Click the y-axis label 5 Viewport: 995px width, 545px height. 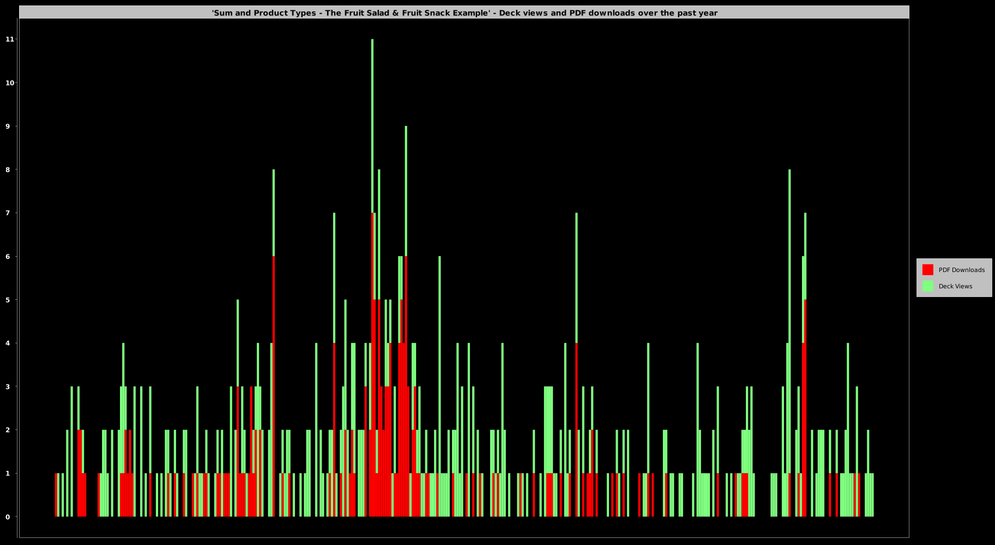(x=8, y=300)
